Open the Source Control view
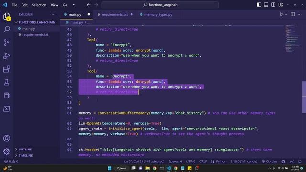 7,43
